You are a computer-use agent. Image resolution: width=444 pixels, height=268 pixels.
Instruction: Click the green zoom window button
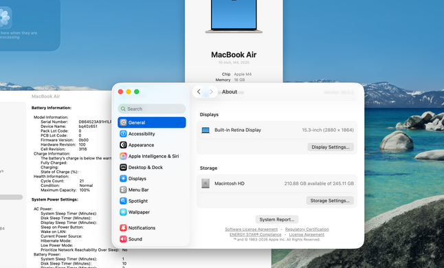[137, 91]
